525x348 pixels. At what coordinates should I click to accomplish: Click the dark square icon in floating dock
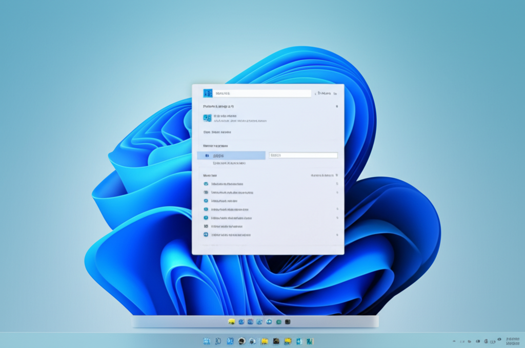[288, 322]
